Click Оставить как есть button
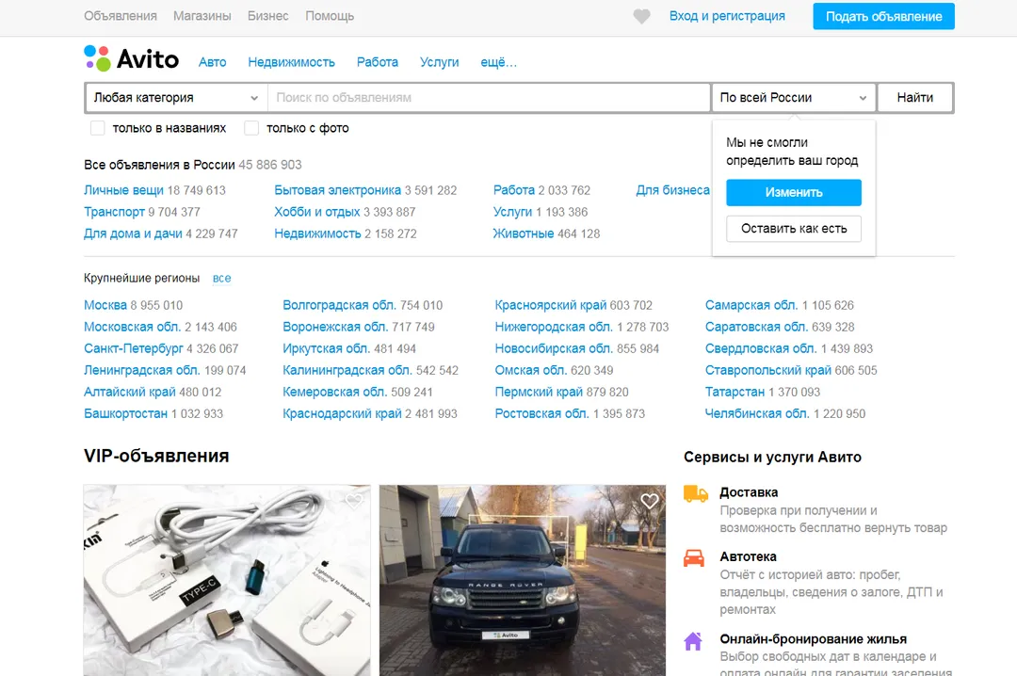The image size is (1017, 676). 793,229
